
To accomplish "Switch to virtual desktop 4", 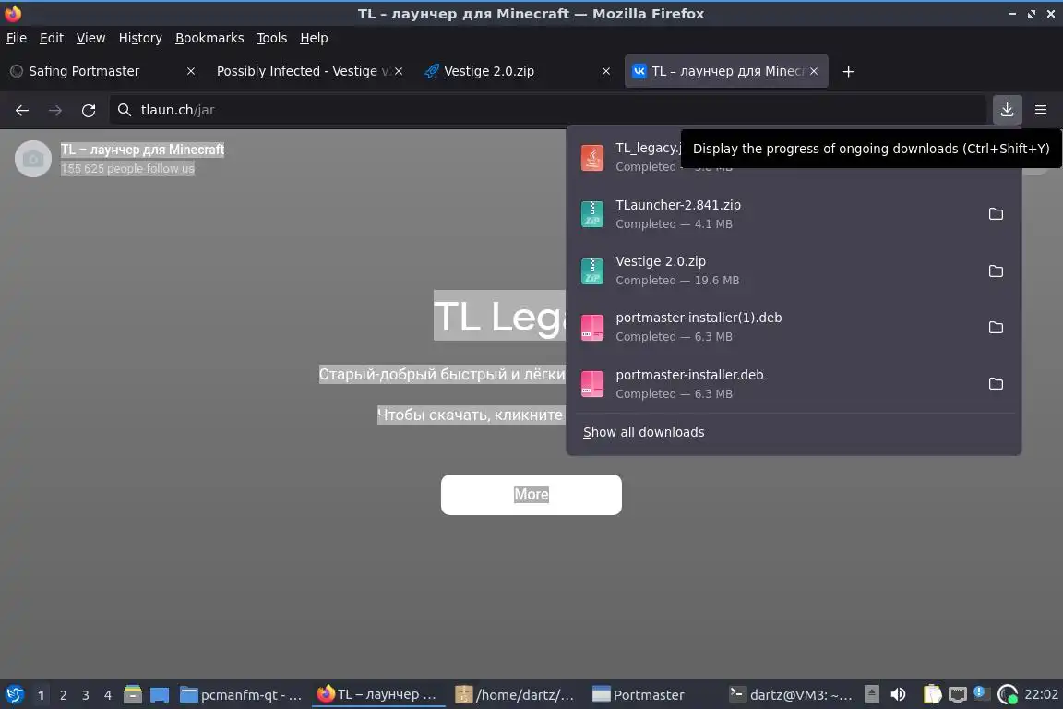I will click(107, 695).
